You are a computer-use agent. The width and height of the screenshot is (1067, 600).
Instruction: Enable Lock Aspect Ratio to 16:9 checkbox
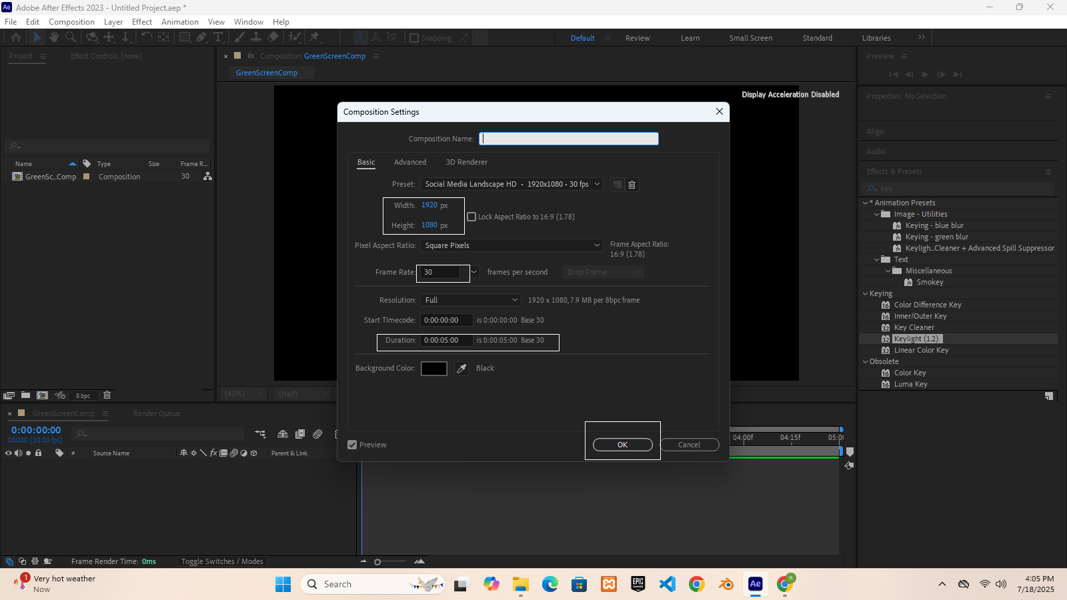(471, 217)
